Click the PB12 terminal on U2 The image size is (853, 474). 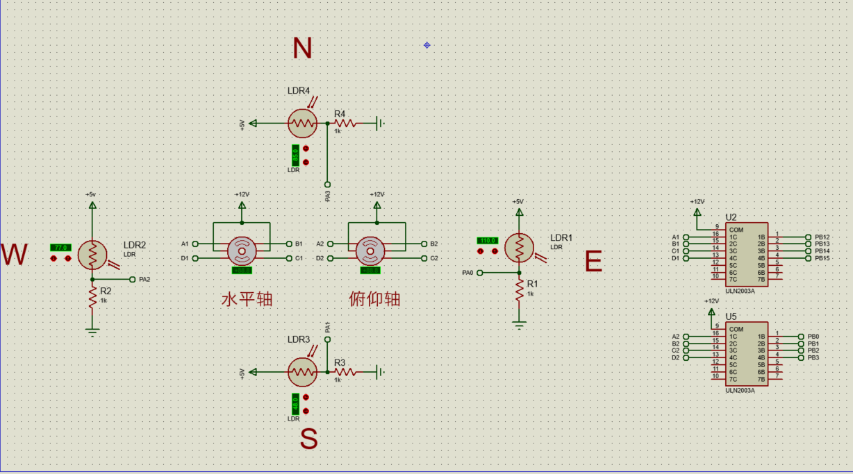pos(808,237)
